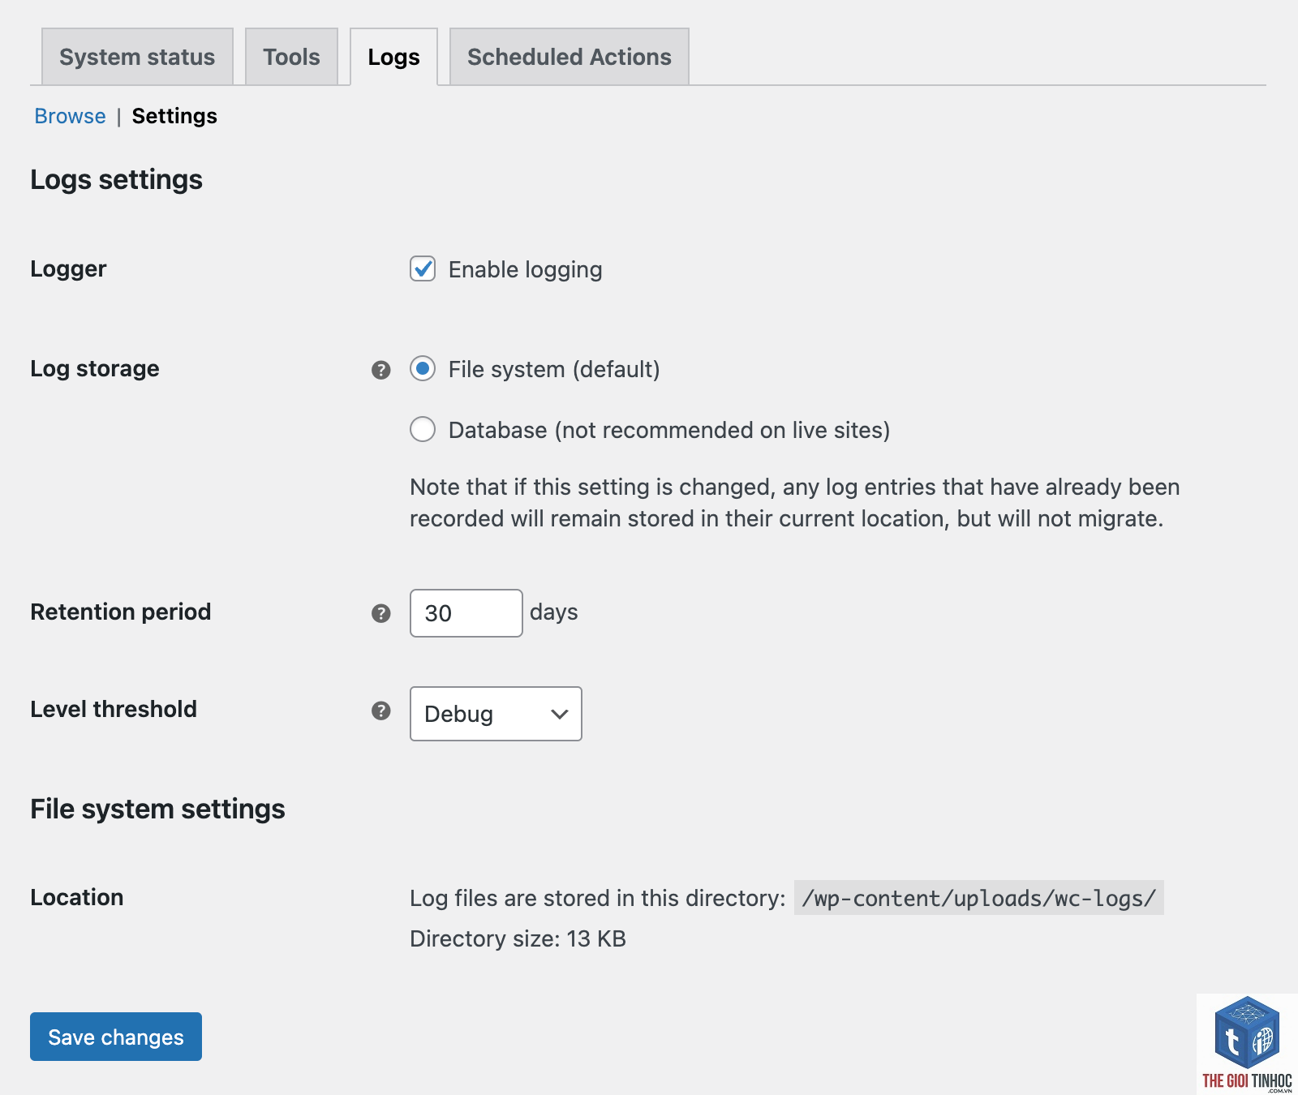This screenshot has height=1095, width=1298.
Task: Click the 'File system (default)' label
Action: tap(554, 369)
